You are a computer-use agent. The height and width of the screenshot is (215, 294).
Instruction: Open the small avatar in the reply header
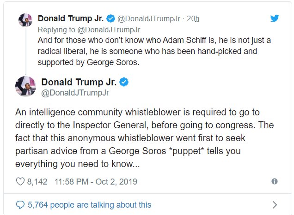pyautogui.click(x=24, y=20)
